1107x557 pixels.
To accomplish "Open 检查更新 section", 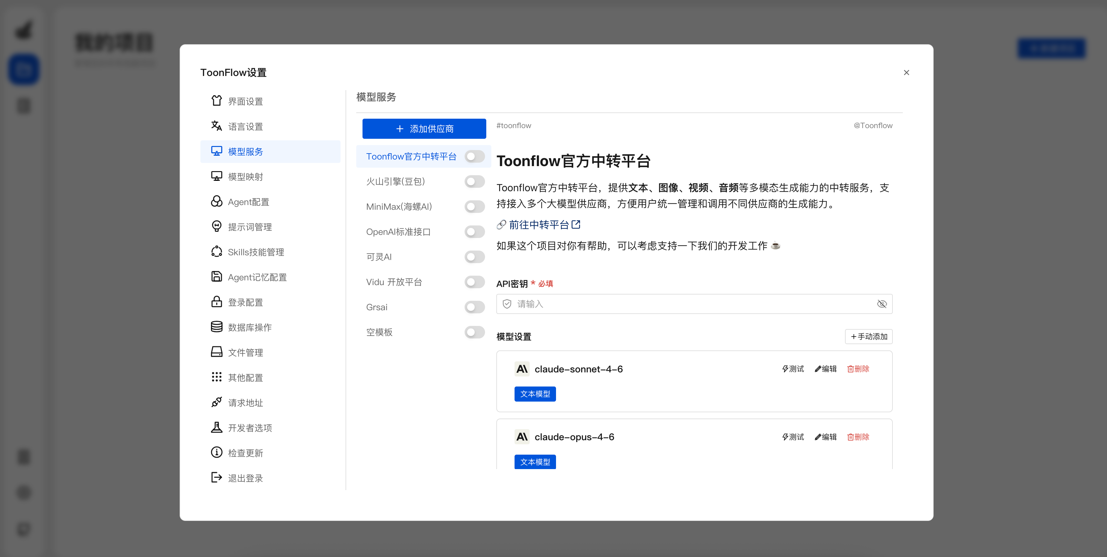I will coord(270,453).
